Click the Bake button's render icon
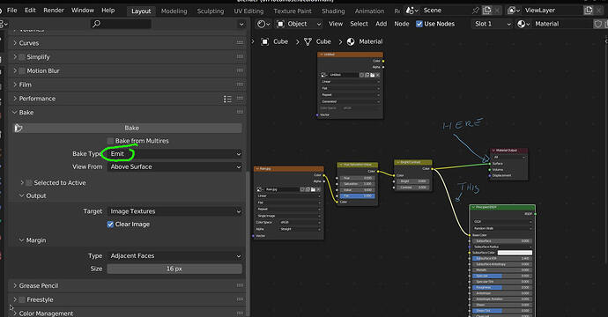 click(x=19, y=128)
